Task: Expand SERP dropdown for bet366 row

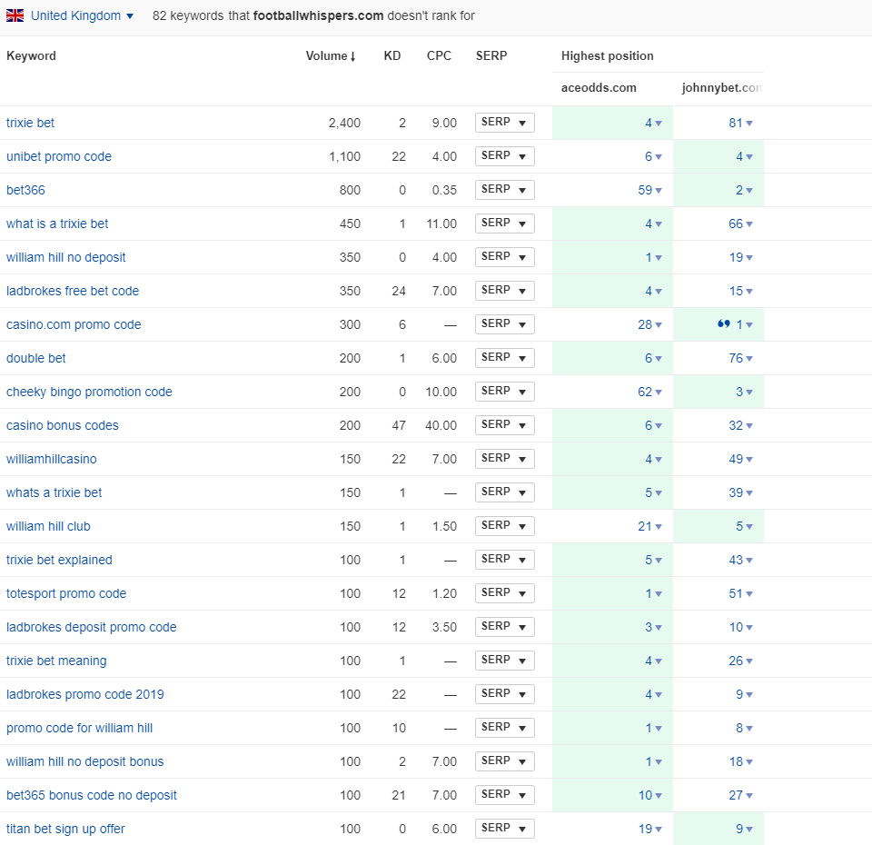Action: (x=504, y=190)
